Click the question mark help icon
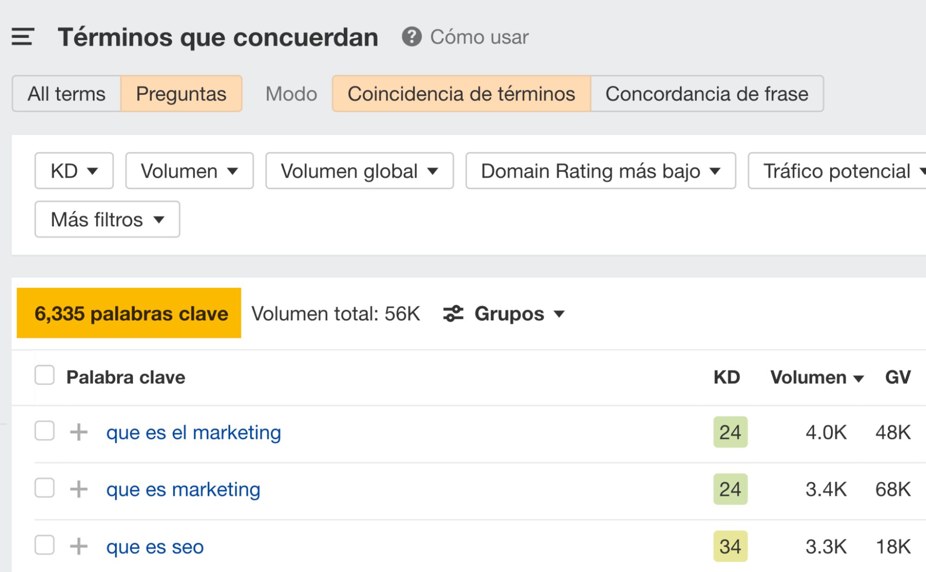Image resolution: width=926 pixels, height=572 pixels. click(x=411, y=37)
